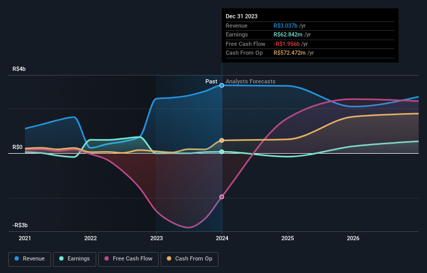
Task: Select the orange Cash From Op data point
Action: [222, 141]
